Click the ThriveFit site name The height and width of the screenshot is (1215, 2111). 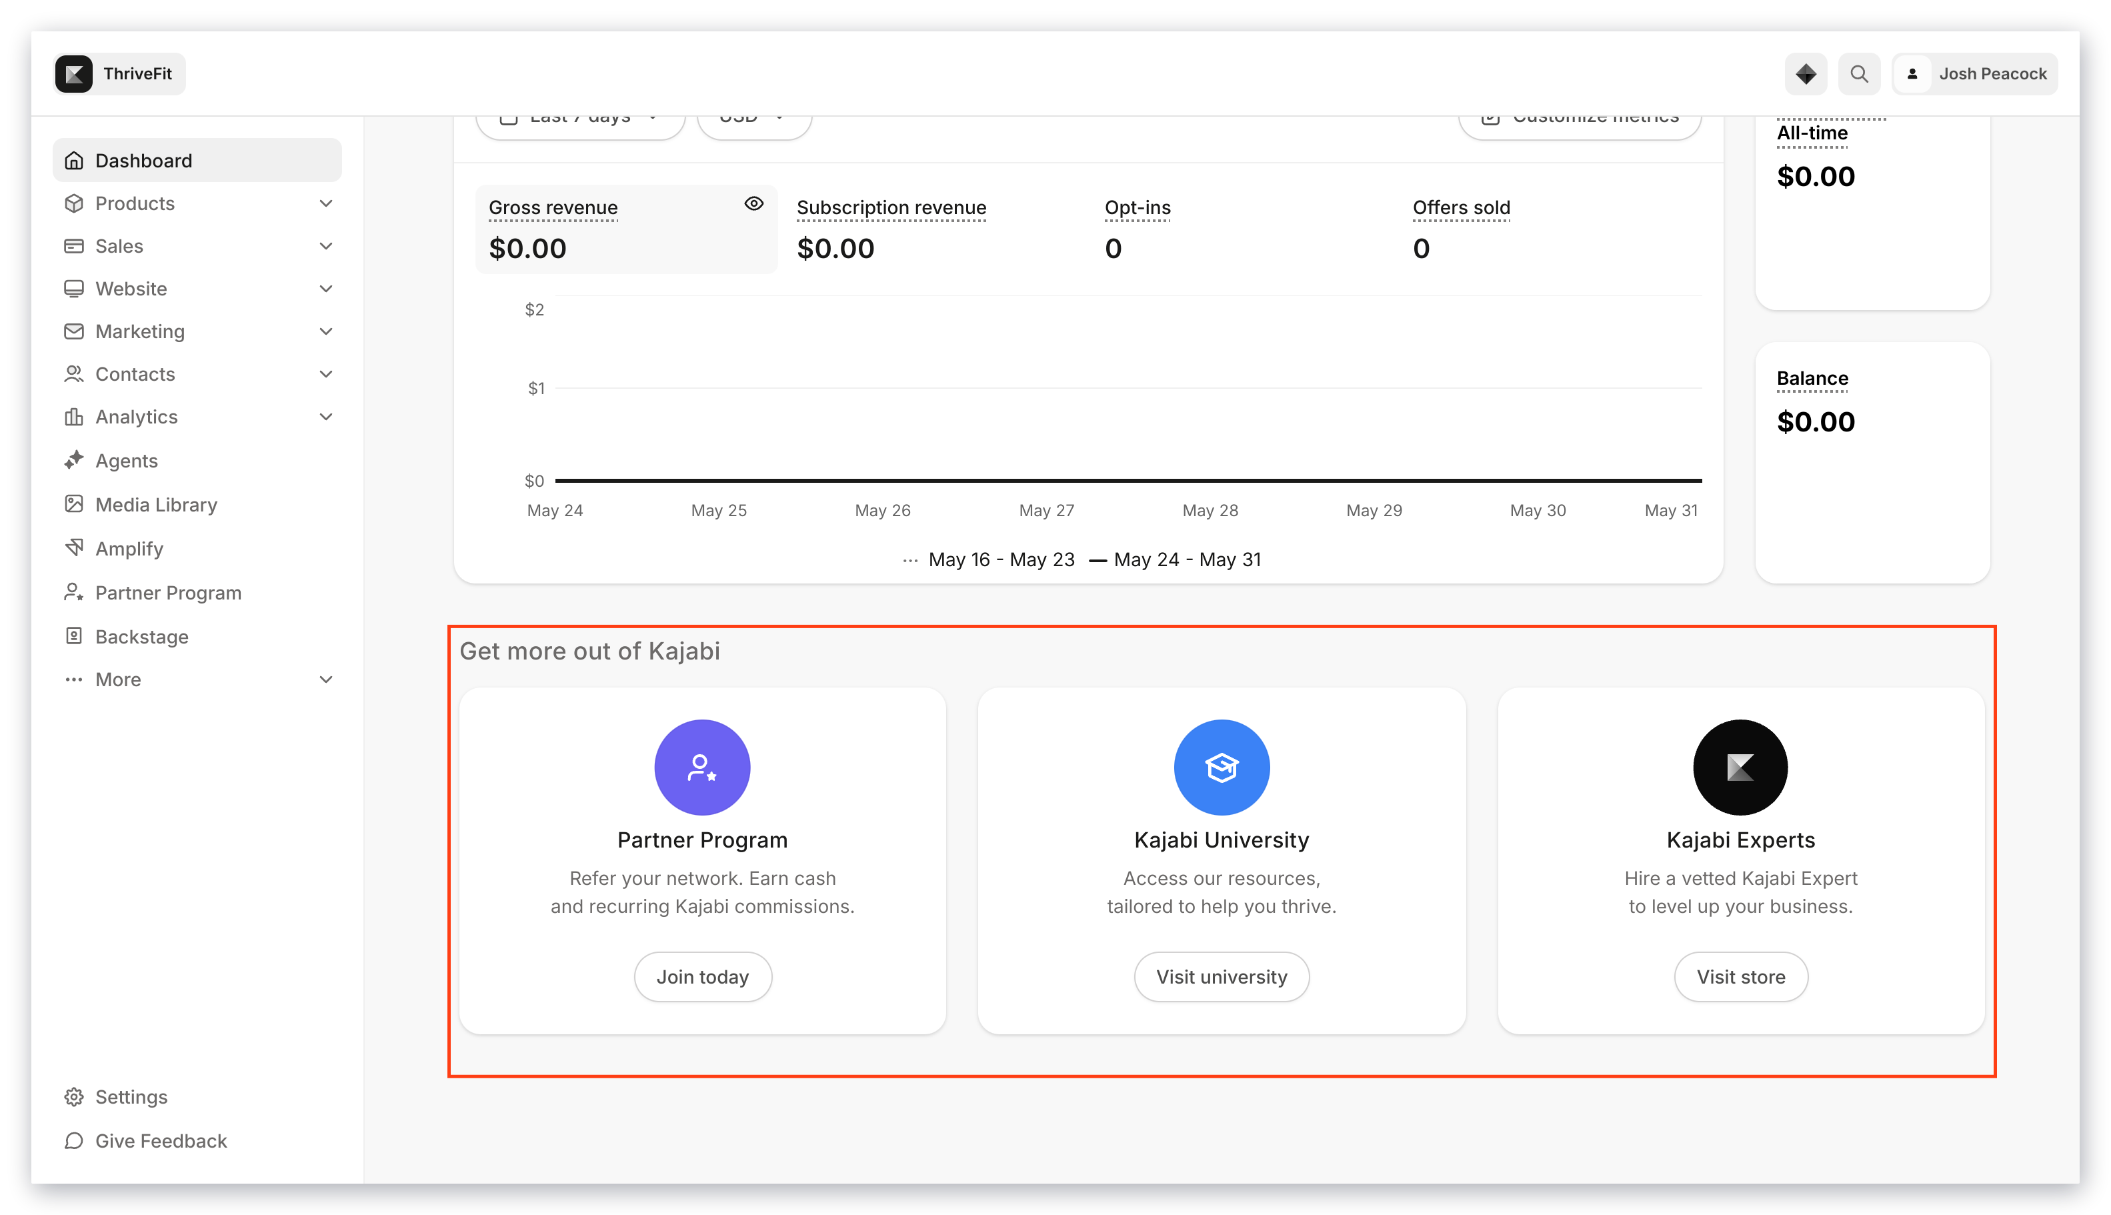[137, 74]
